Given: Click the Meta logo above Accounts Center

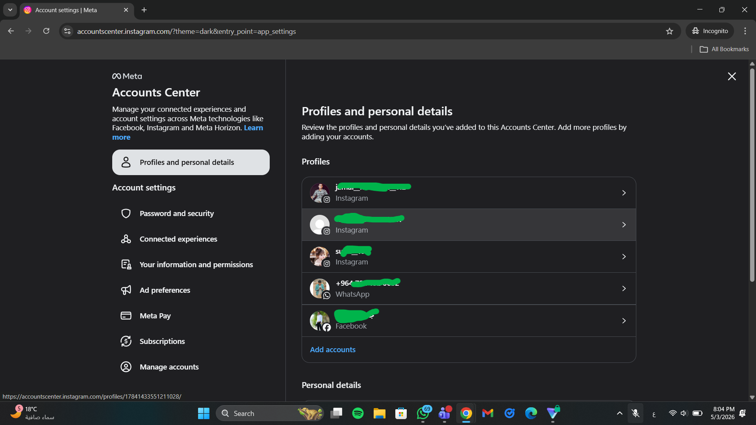Looking at the screenshot, I should pos(127,76).
